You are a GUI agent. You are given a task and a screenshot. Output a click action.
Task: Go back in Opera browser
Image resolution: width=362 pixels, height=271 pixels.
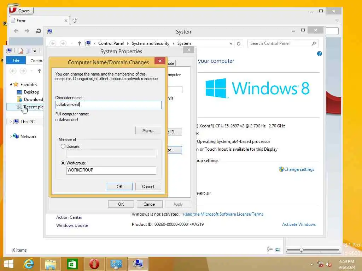(x=16, y=31)
